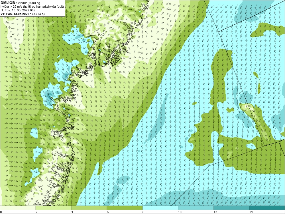The height and width of the screenshot is (214, 285).
Task: Click legend scale value '14'
Action: (251, 212)
